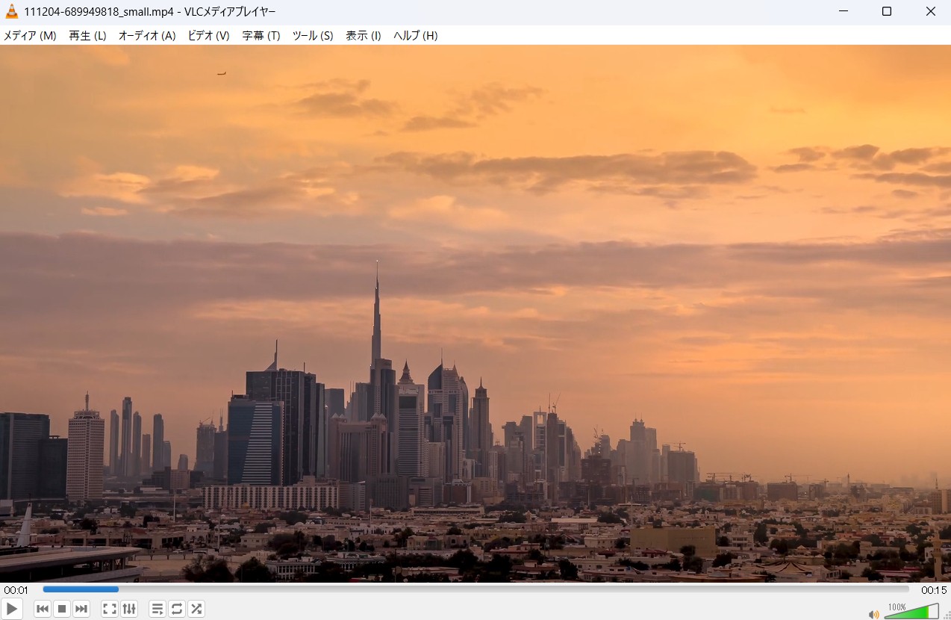951x620 pixels.
Task: Open the 再生 (L) menu
Action: 88,36
